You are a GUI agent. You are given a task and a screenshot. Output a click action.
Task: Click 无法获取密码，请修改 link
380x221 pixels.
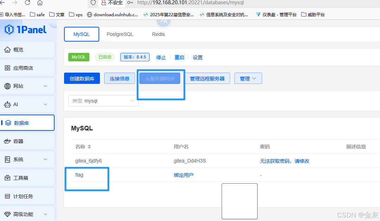[285, 161]
